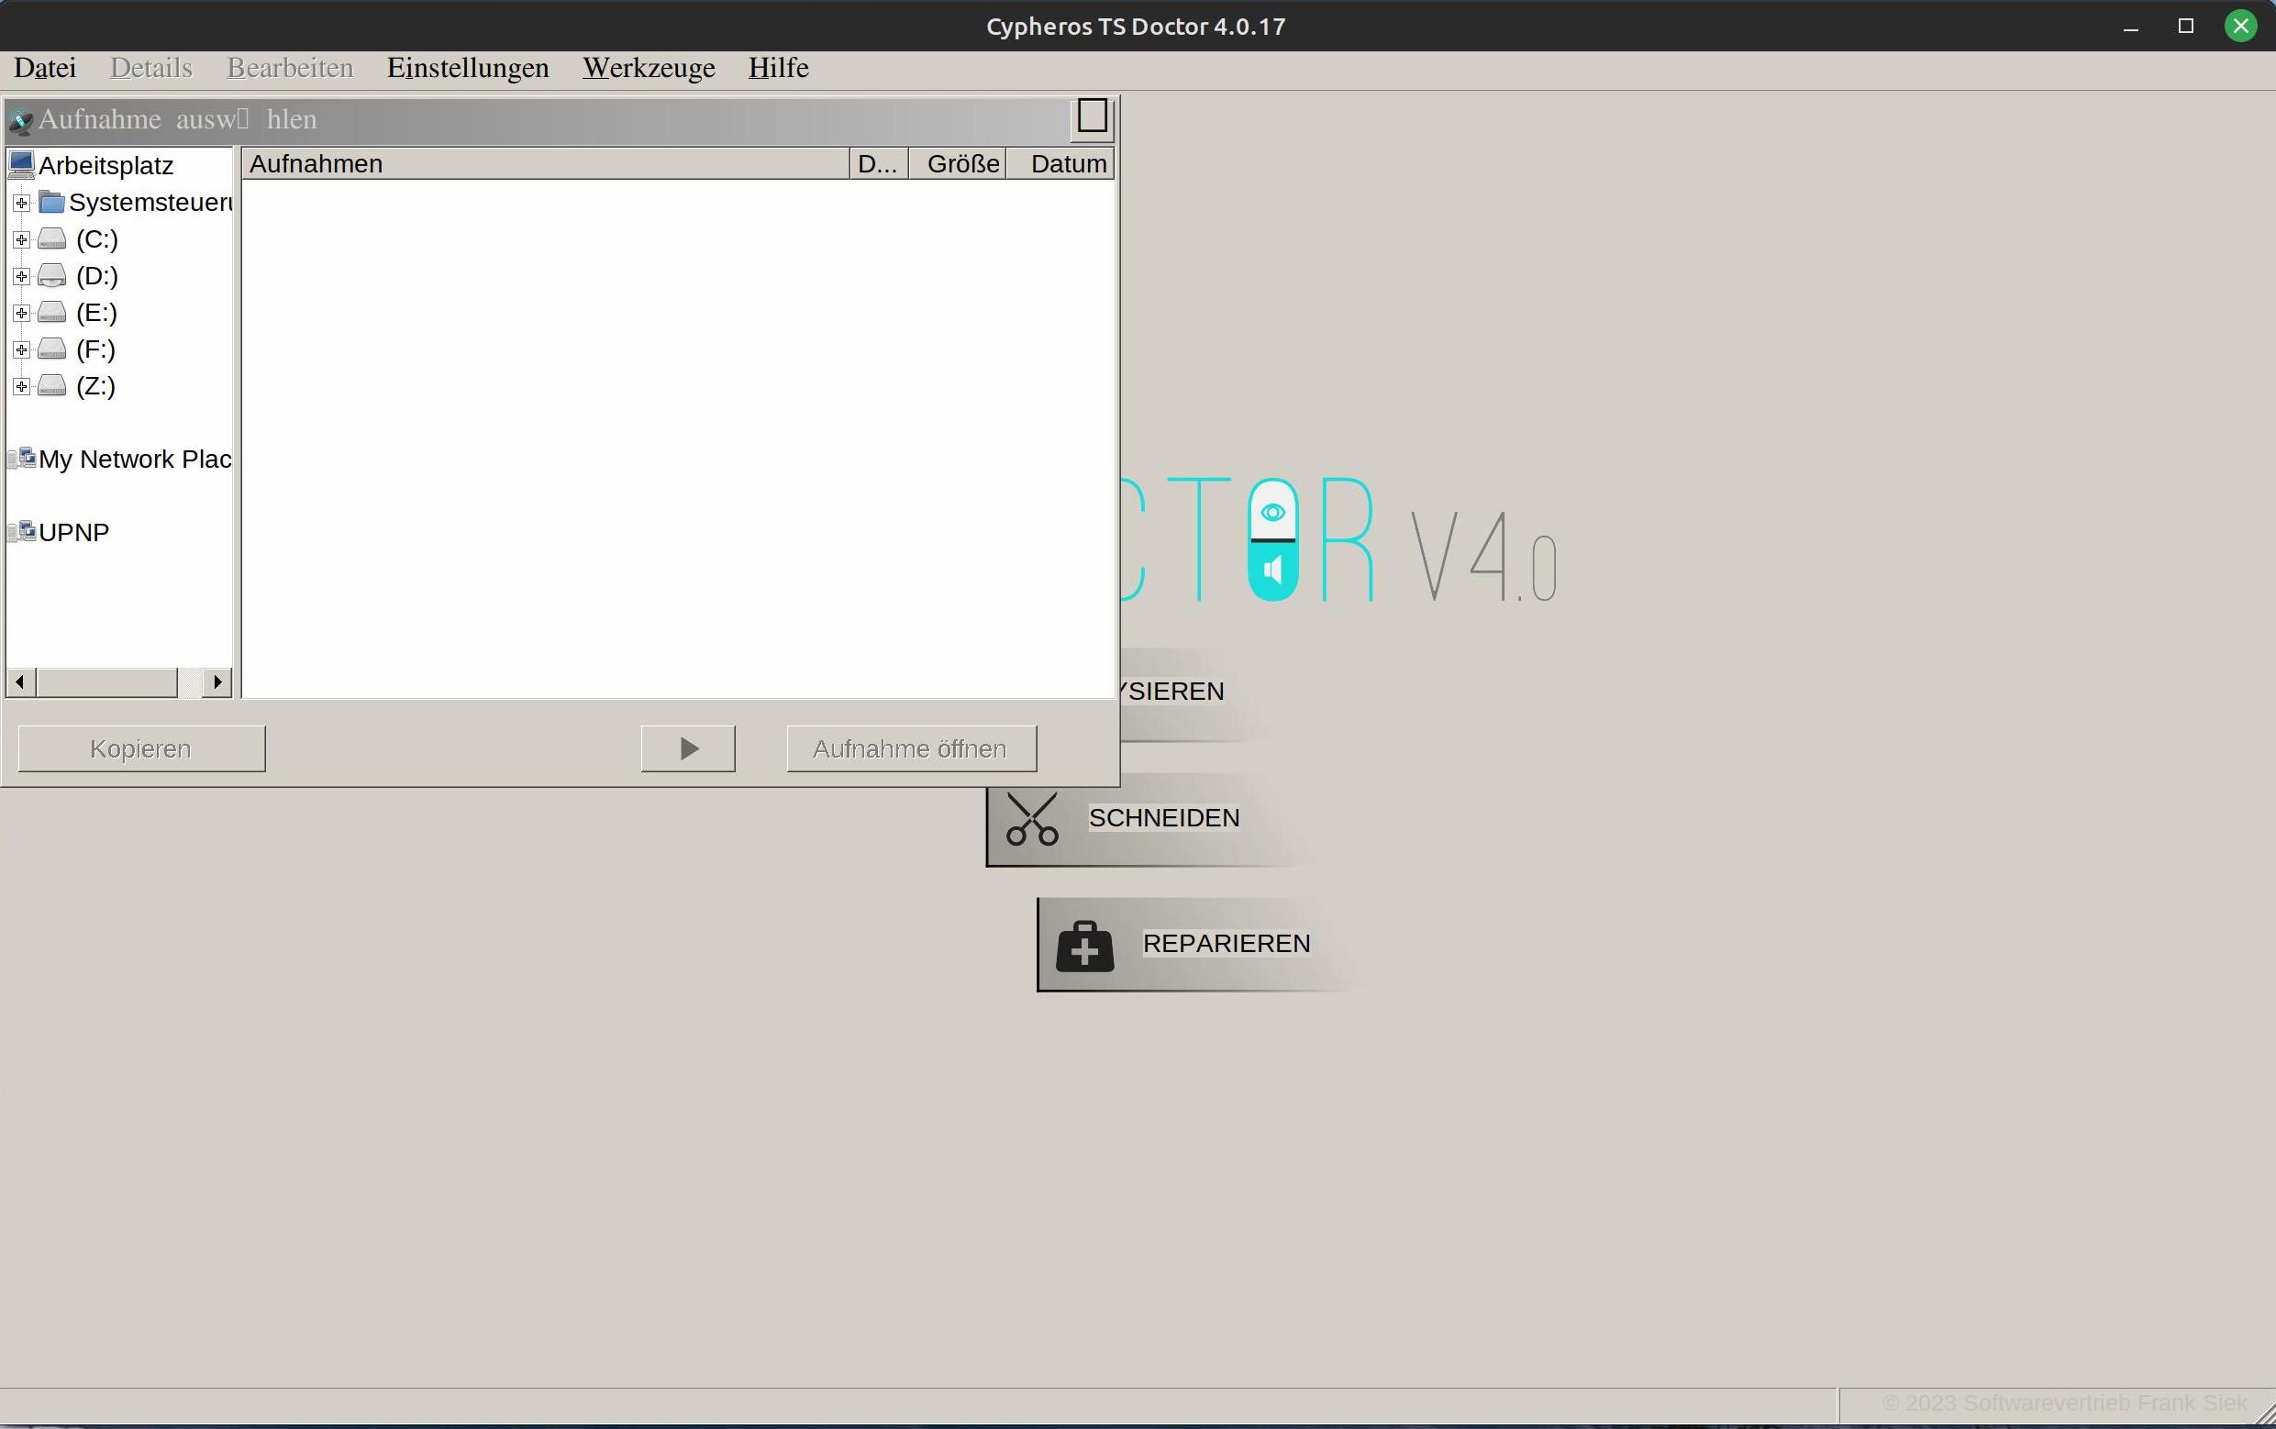This screenshot has width=2276, height=1429.
Task: Select the (C:) label in the tree
Action: point(96,239)
